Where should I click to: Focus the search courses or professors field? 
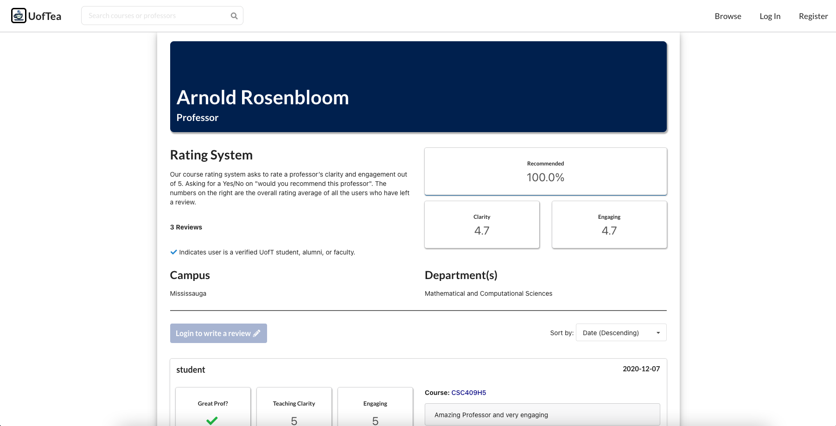[x=162, y=16]
